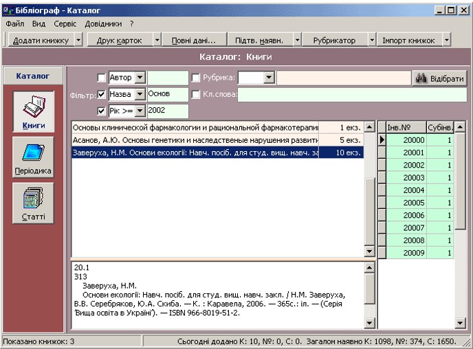Open the Статті section icon

click(x=30, y=204)
